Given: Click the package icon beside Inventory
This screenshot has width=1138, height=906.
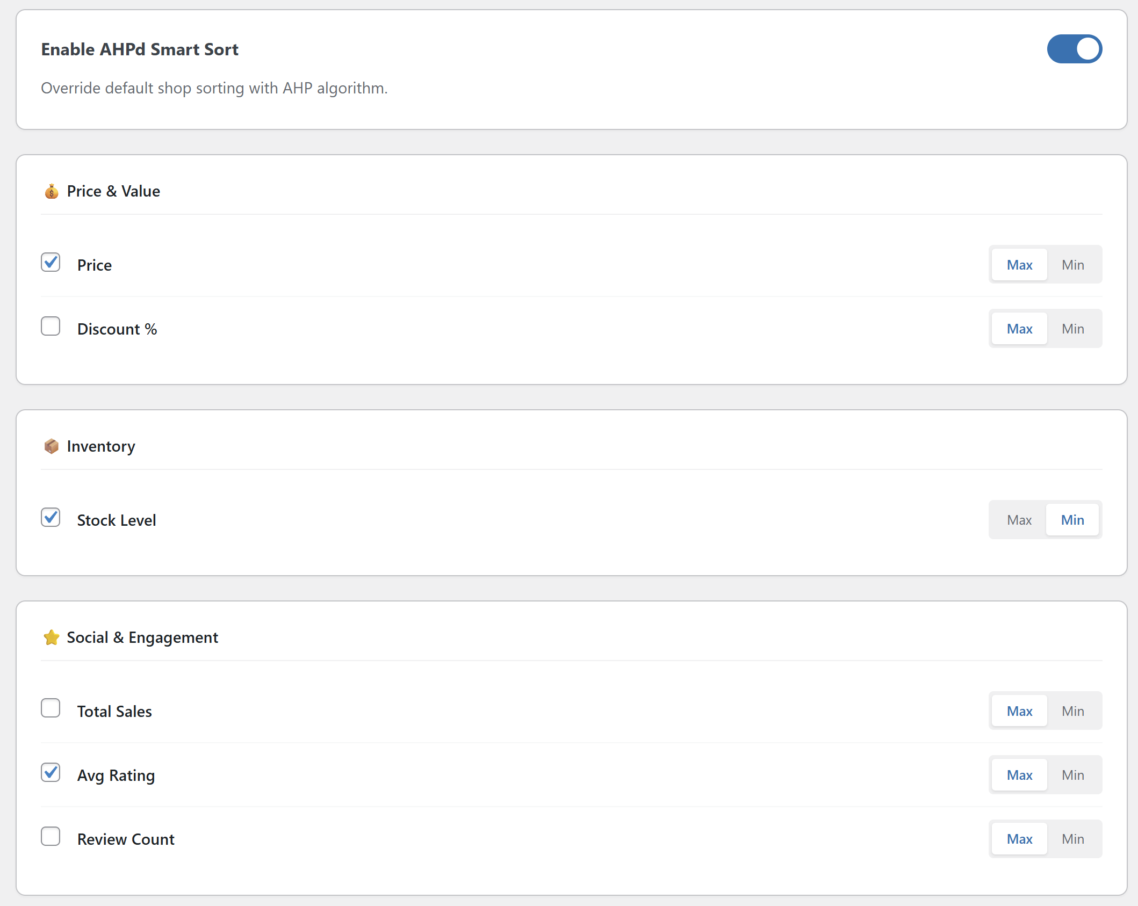Looking at the screenshot, I should tap(51, 446).
